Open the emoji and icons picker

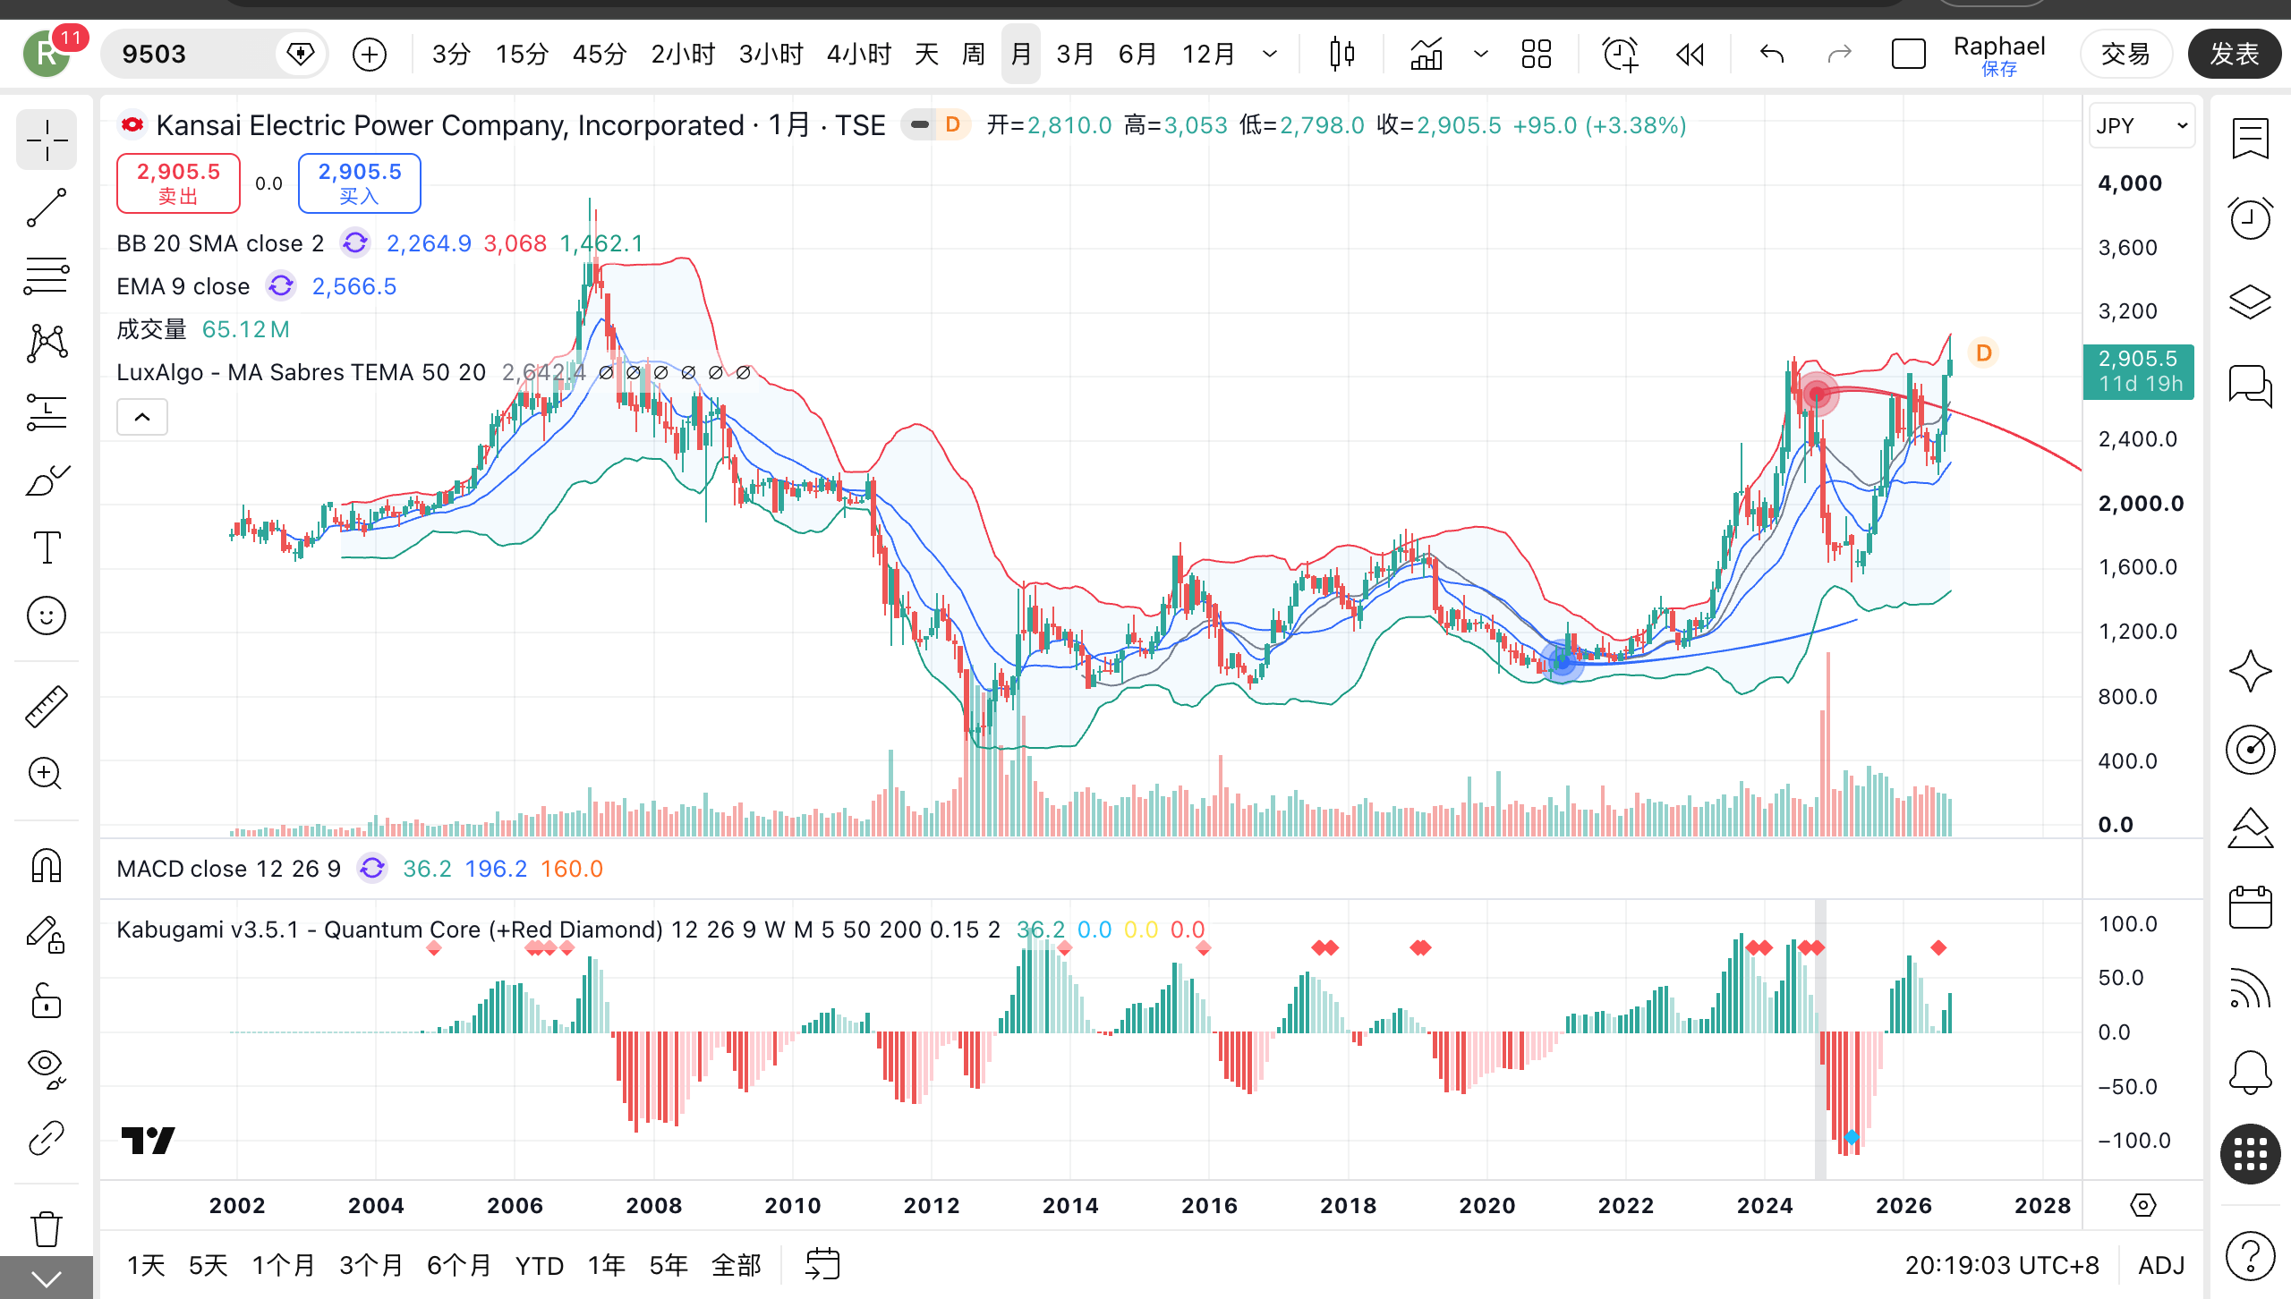tap(47, 616)
